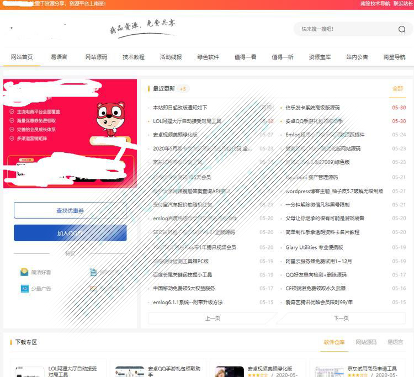Open the 活动线报 navigation item

(x=171, y=57)
